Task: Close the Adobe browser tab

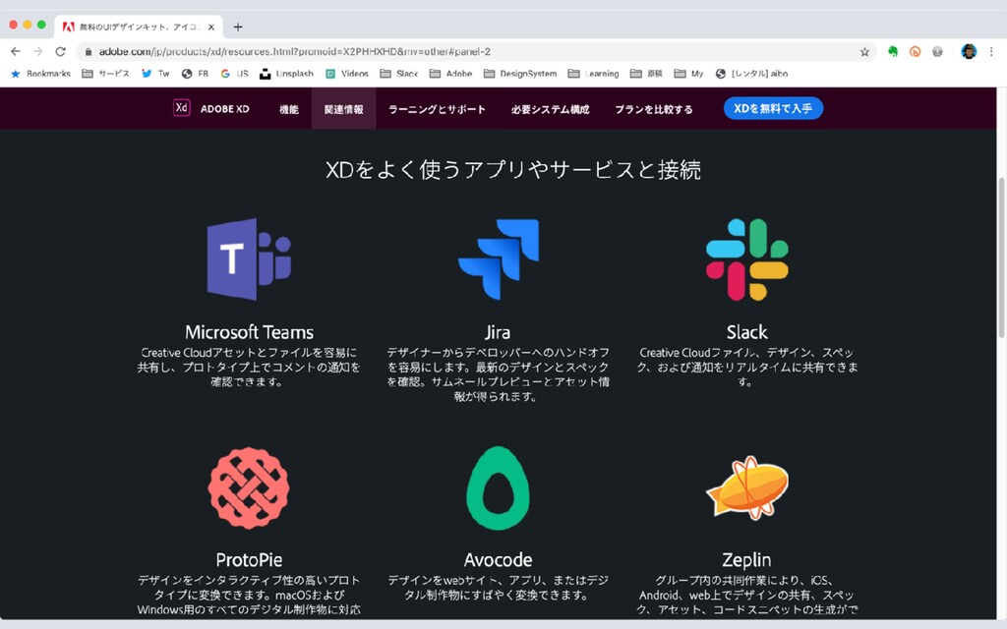Action: [x=211, y=27]
